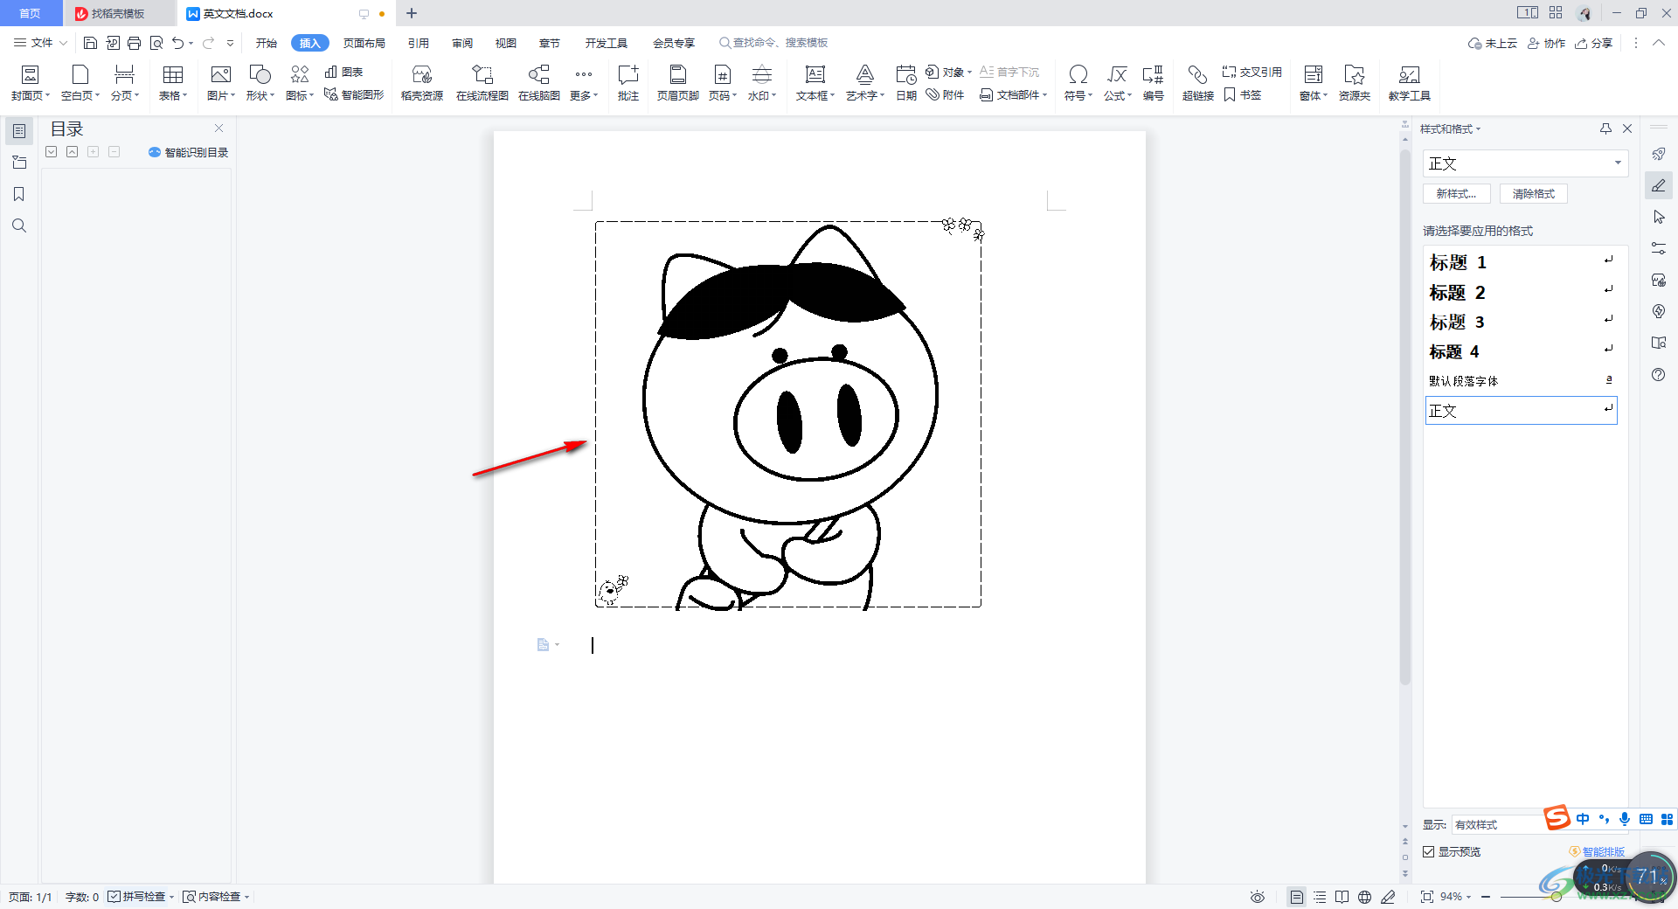Open 稻壳资源 resources

point(422,83)
